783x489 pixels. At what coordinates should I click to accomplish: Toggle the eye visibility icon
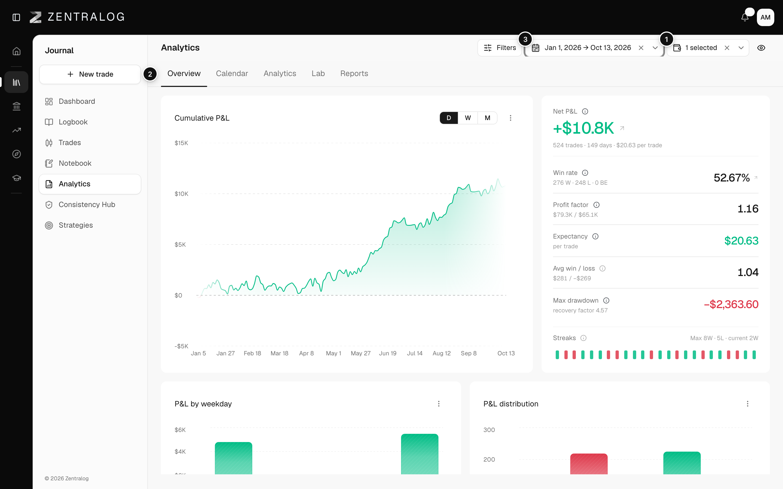tap(761, 48)
